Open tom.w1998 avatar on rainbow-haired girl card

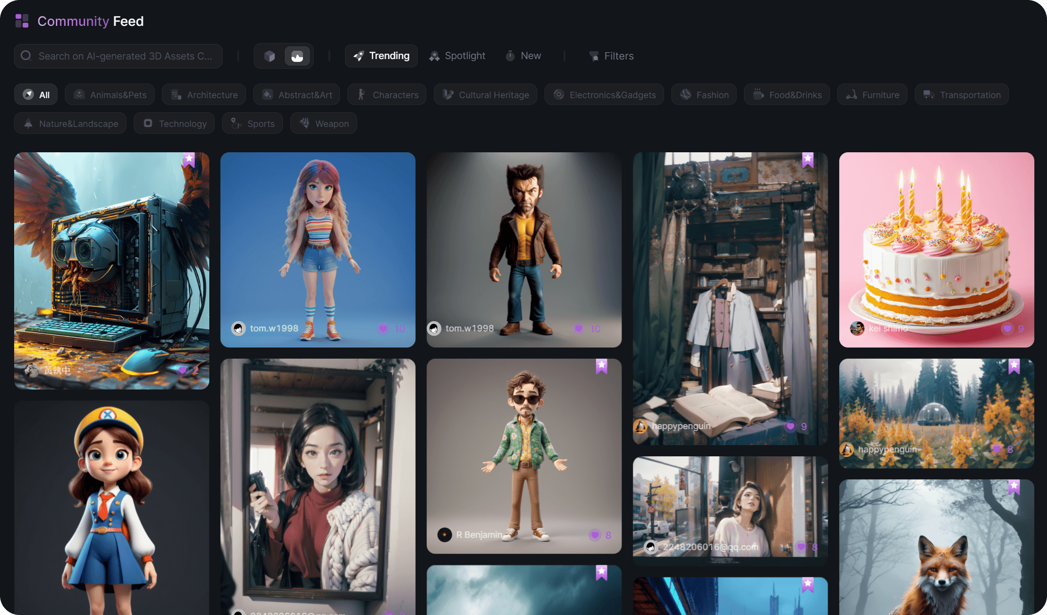coord(238,328)
